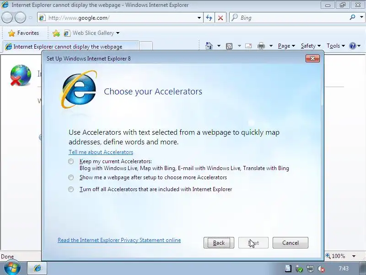Image resolution: width=366 pixels, height=275 pixels.
Task: Open the Page menu
Action: coord(286,46)
